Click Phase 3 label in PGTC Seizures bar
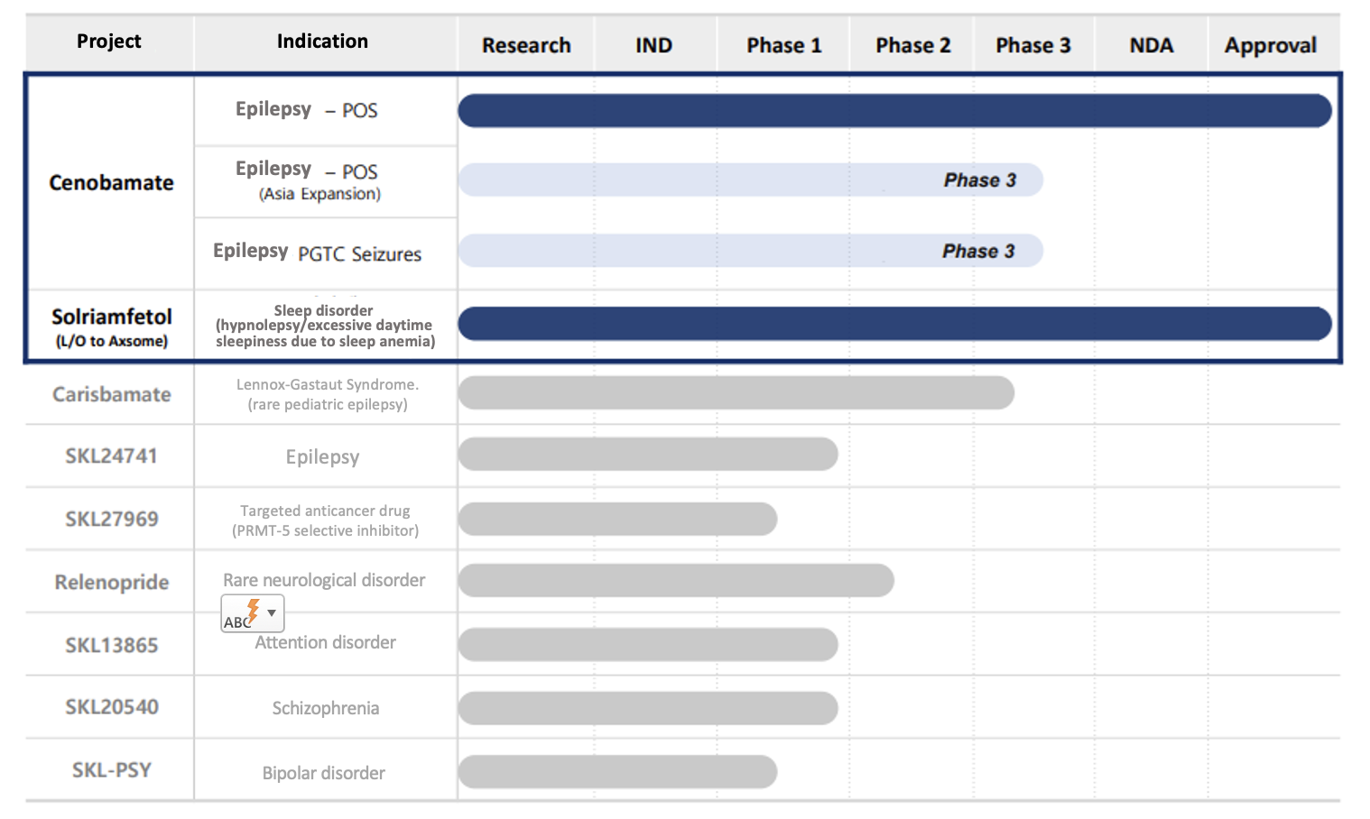This screenshot has width=1370, height=819. [978, 252]
